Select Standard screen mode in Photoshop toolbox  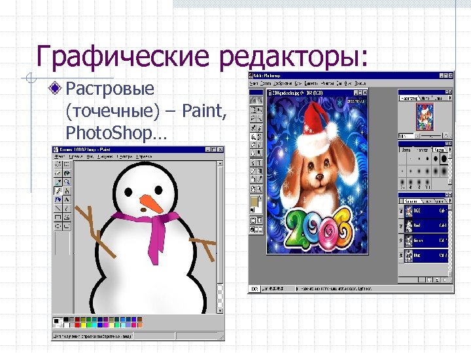(x=252, y=229)
